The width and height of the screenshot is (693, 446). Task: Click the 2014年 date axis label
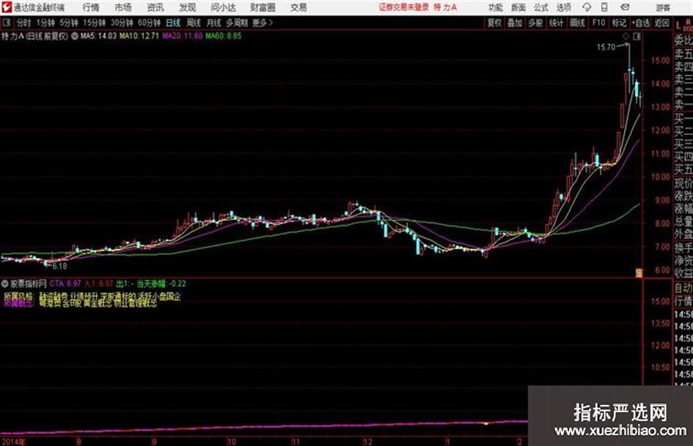pos(13,442)
